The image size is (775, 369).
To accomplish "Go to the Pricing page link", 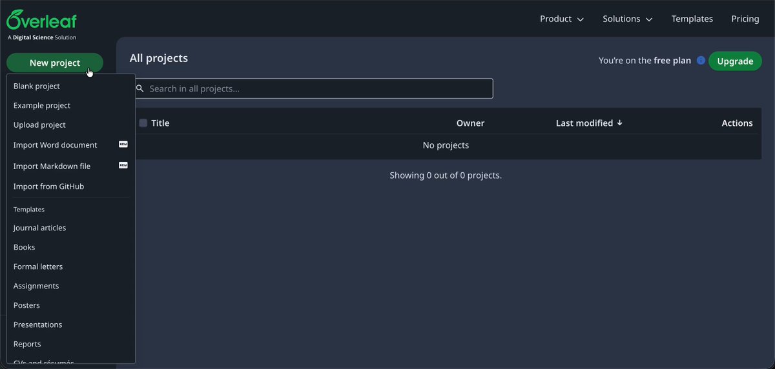I will 745,19.
